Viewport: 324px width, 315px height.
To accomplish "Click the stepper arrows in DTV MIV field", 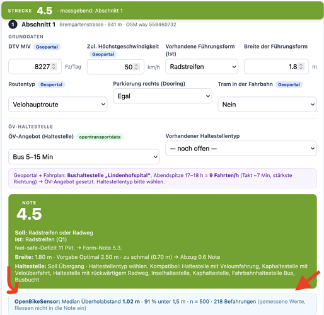I will pos(54,67).
